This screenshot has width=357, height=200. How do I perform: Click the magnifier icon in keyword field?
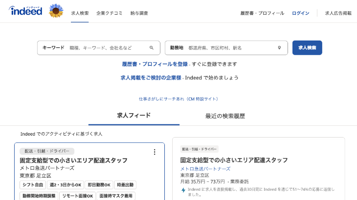click(152, 48)
